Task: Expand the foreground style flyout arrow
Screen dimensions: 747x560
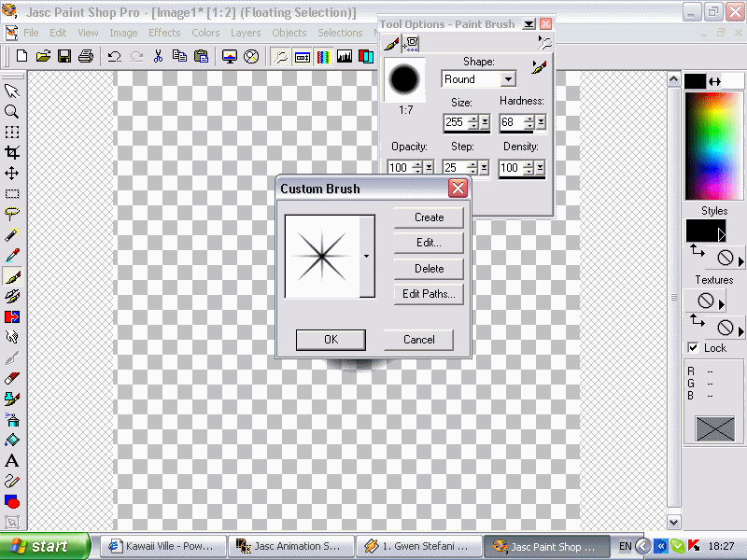Action: coord(721,234)
